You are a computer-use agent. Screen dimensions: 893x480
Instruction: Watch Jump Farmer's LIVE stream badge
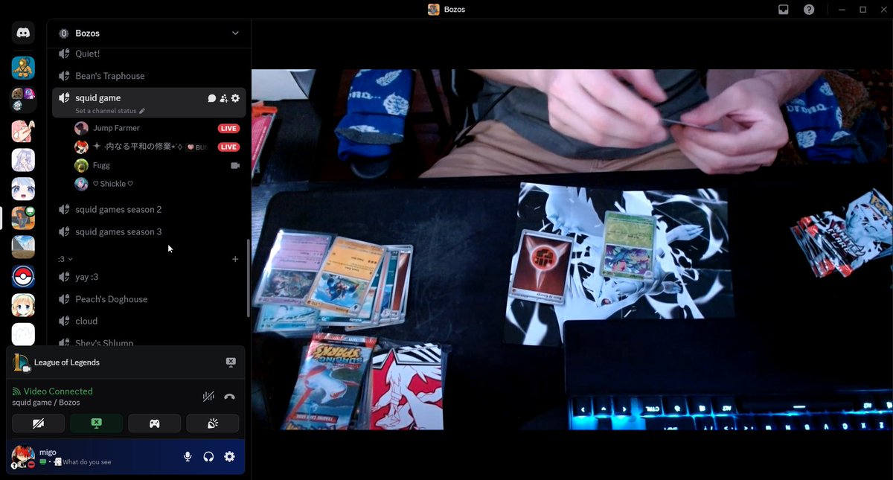(228, 128)
